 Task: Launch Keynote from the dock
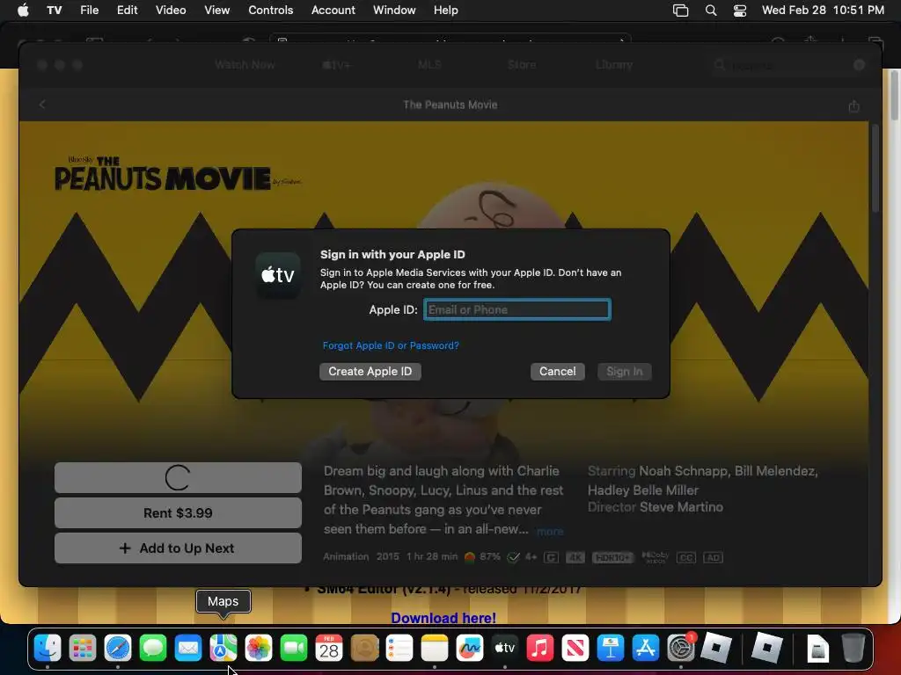click(611, 649)
